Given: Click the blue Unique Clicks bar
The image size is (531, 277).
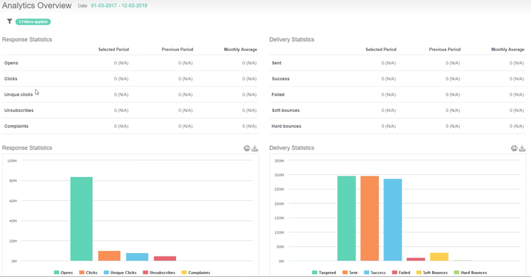Looking at the screenshot, I should pos(137,256).
